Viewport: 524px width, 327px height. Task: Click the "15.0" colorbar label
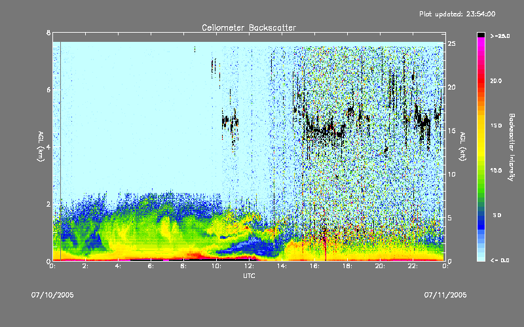[x=496, y=126]
